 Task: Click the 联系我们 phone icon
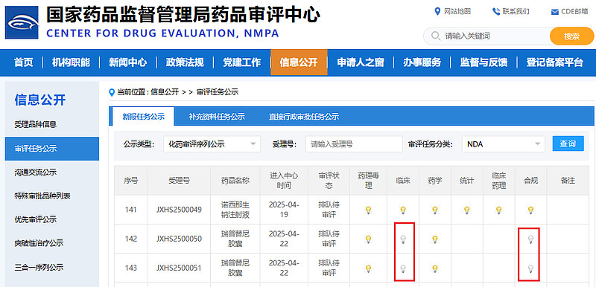(496, 11)
